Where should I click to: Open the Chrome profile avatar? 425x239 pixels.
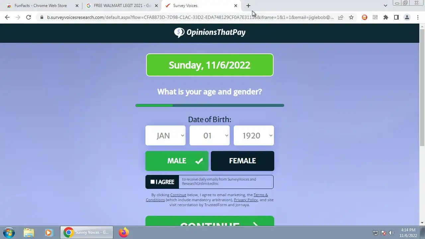(x=407, y=17)
